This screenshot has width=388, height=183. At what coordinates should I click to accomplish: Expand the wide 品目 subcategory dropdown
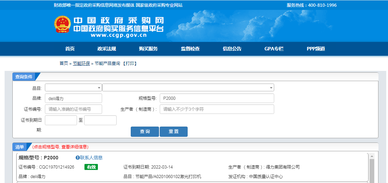point(188,87)
